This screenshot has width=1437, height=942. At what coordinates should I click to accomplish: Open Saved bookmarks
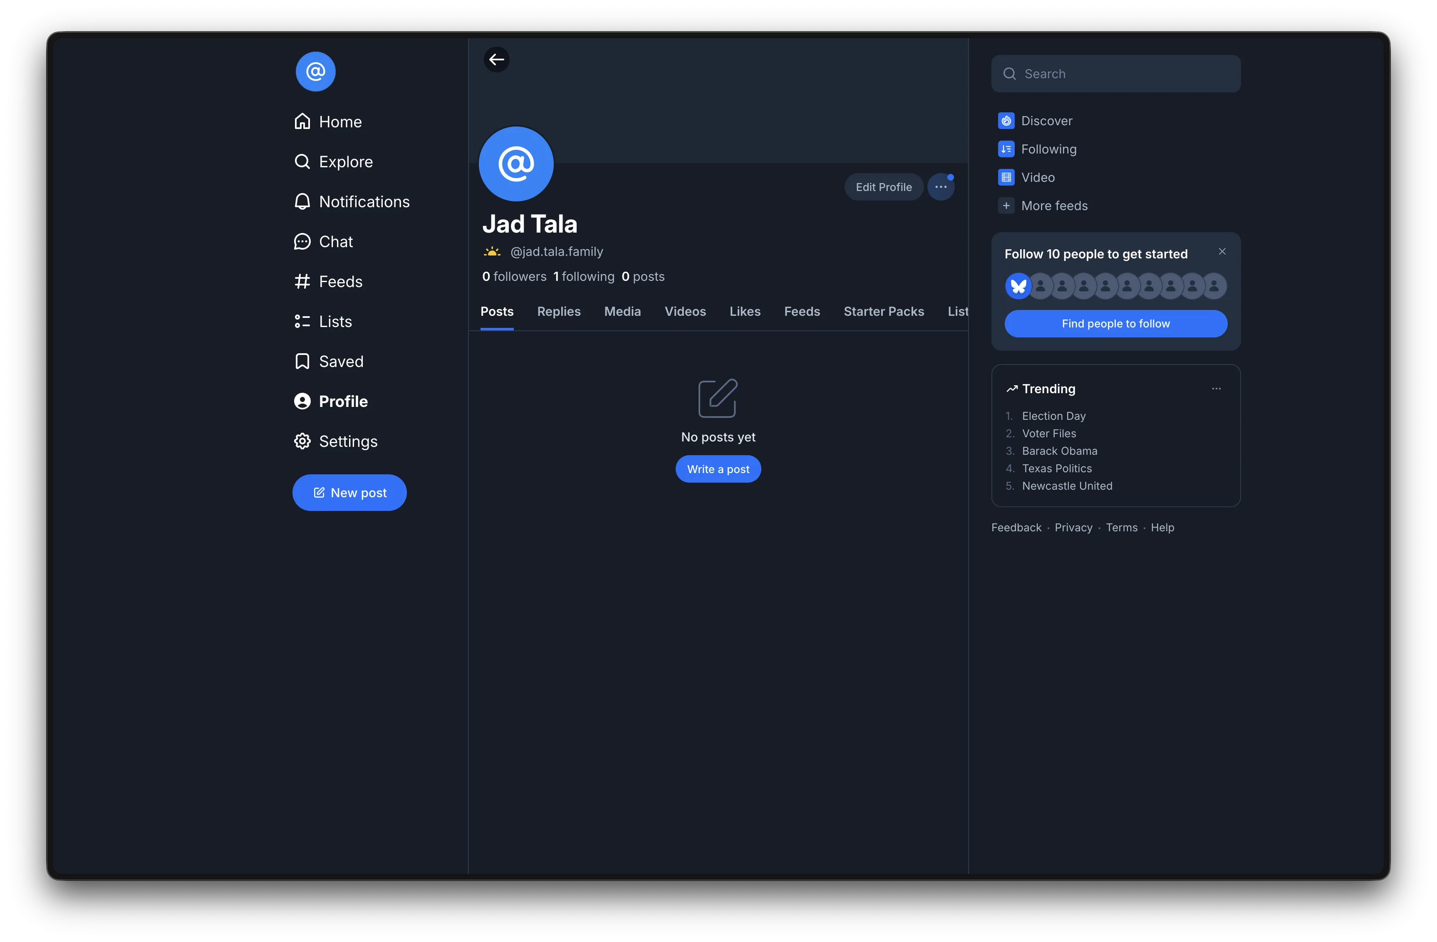pyautogui.click(x=328, y=361)
